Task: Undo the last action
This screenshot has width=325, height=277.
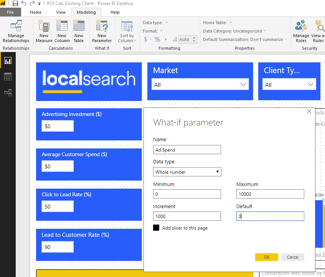Action: coord(24,3)
